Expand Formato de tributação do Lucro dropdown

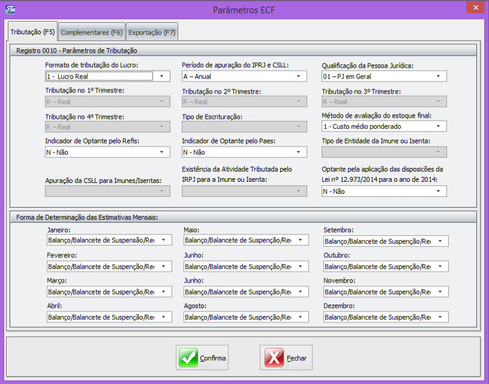(161, 76)
